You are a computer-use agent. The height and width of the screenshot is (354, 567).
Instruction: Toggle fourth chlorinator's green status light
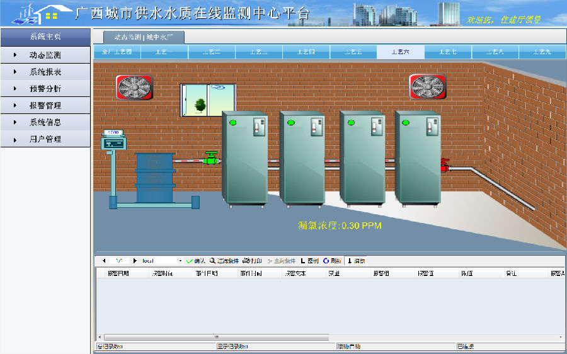tap(405, 122)
